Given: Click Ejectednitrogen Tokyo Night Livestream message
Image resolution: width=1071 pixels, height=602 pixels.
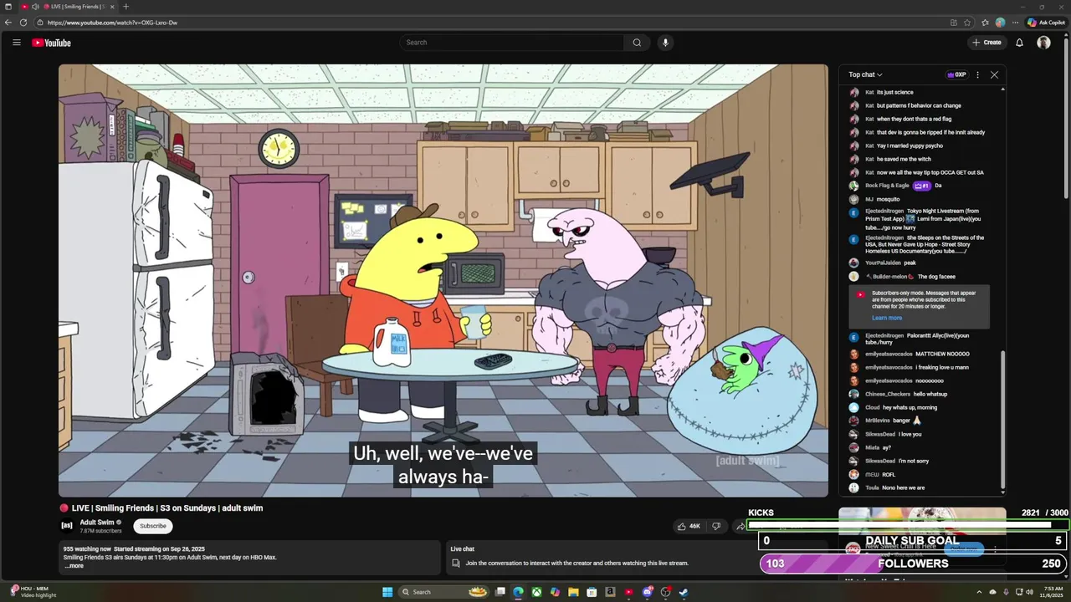Looking at the screenshot, I should pos(925,219).
